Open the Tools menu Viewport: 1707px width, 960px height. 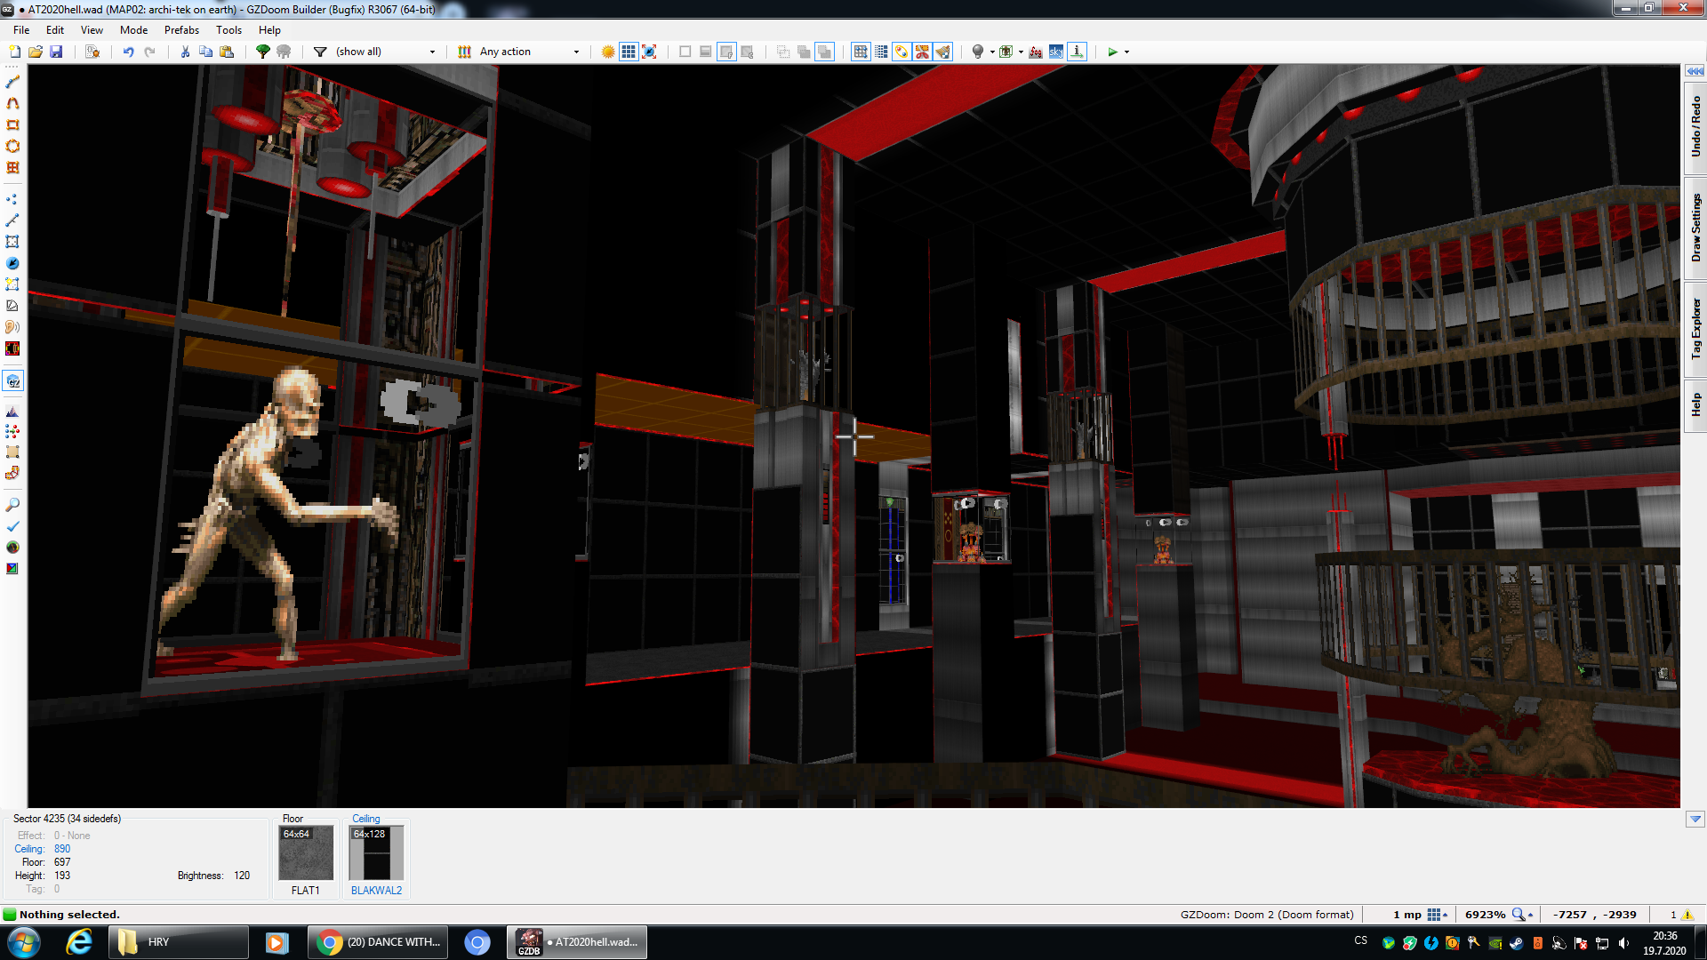[x=228, y=29]
